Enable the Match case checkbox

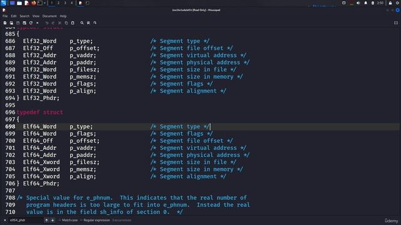(60, 220)
